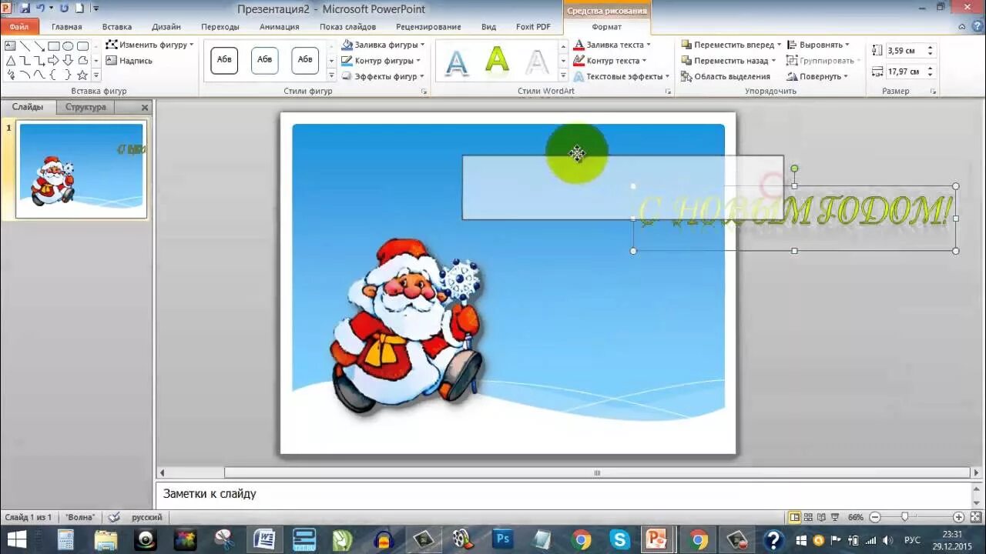The image size is (986, 554).
Task: Select the Down Arrow block shape
Action: click(x=68, y=60)
